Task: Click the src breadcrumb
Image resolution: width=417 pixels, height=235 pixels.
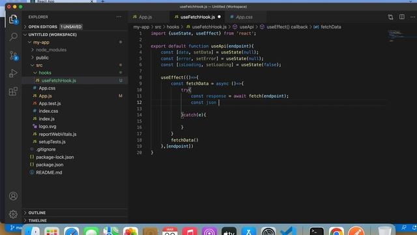Action: coord(158,27)
